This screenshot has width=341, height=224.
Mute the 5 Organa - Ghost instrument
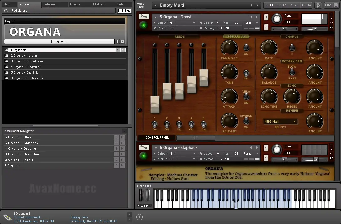click(x=266, y=27)
